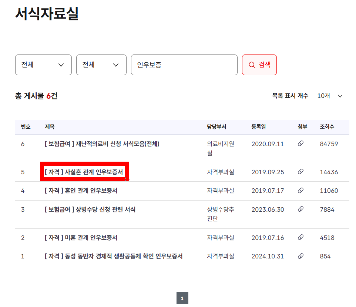This screenshot has width=356, height=307.
Task: Focus the search field containing 인우보증
Action: (184, 65)
